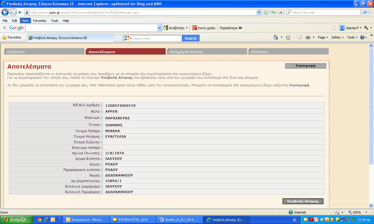Image resolution: width=374 pixels, height=224 pixels.
Task: Launch Internet Explorer from quick launch
Action: [x=46, y=220]
